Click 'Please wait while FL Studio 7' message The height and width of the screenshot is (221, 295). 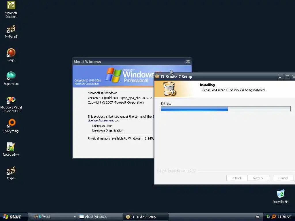[x=233, y=90]
